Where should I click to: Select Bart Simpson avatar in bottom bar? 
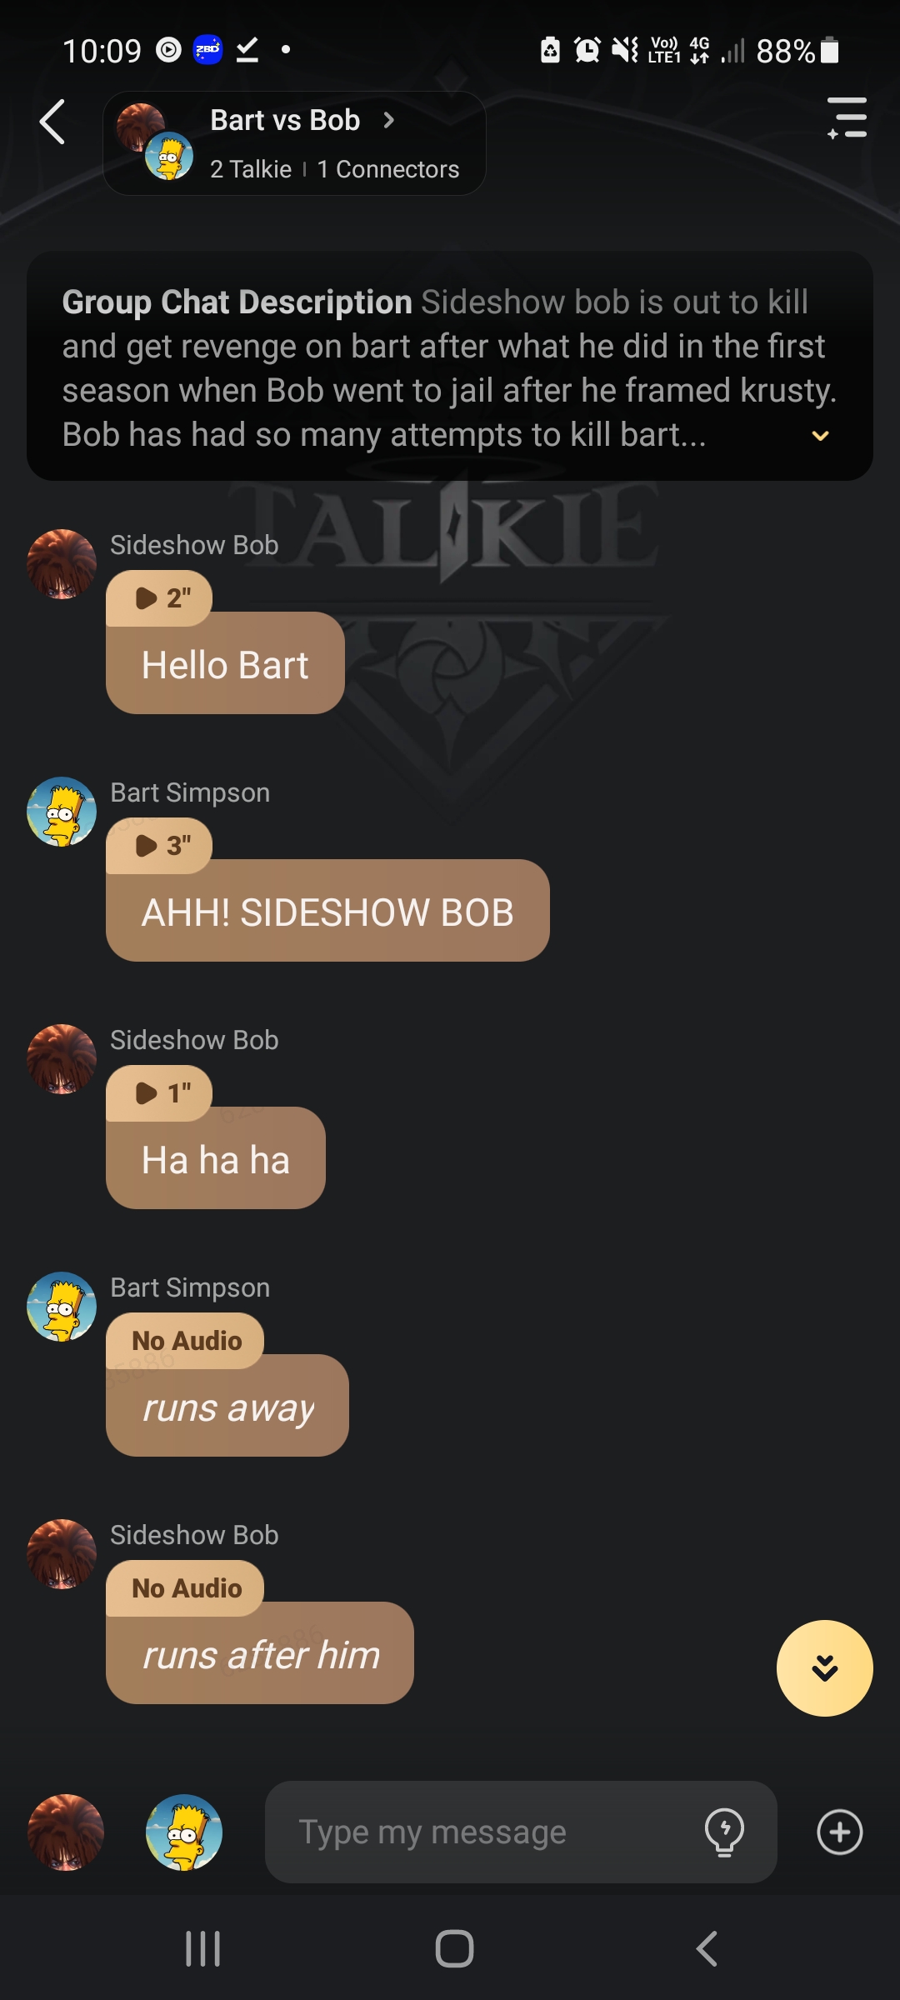[183, 1832]
